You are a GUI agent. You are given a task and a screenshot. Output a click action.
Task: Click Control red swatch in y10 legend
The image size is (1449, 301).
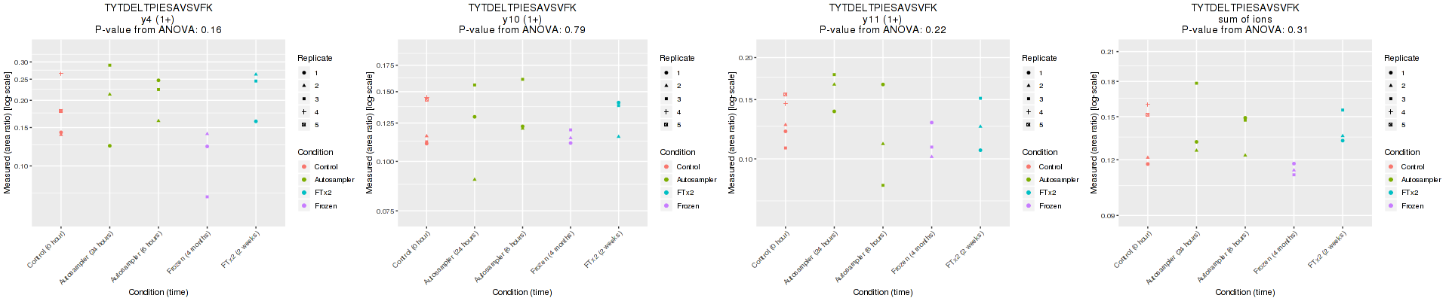click(666, 166)
